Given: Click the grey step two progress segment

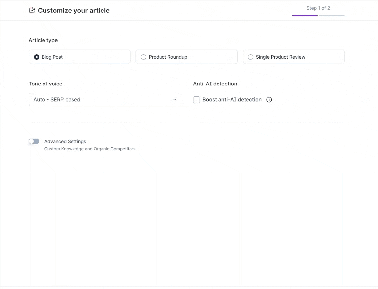Looking at the screenshot, I should point(332,15).
